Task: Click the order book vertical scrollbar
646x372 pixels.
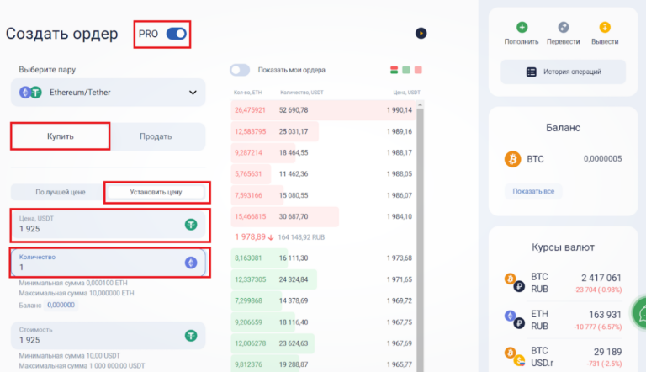Action: pos(421,236)
